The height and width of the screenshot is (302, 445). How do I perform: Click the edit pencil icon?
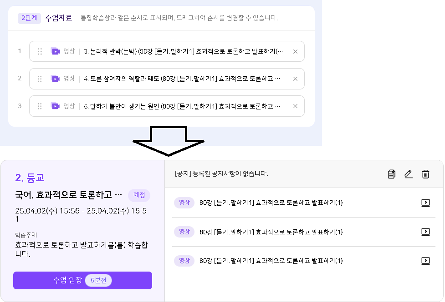pyautogui.click(x=408, y=174)
